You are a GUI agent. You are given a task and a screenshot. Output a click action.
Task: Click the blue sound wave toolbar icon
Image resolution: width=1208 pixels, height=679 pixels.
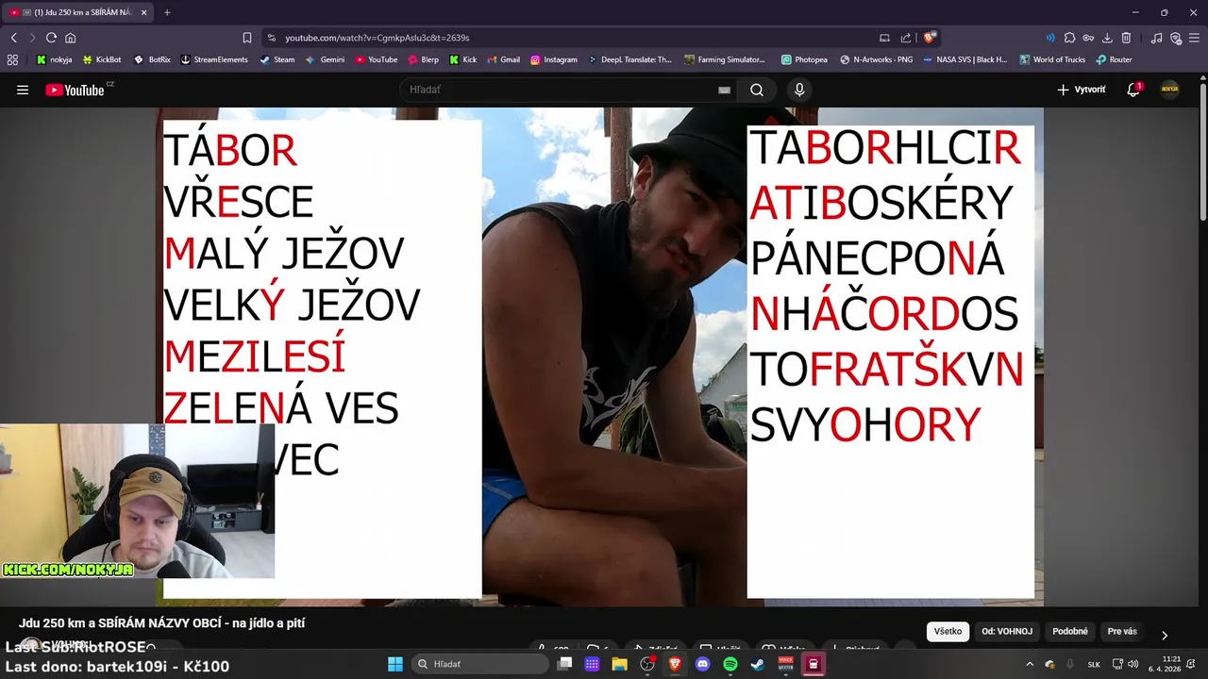pos(1050,38)
